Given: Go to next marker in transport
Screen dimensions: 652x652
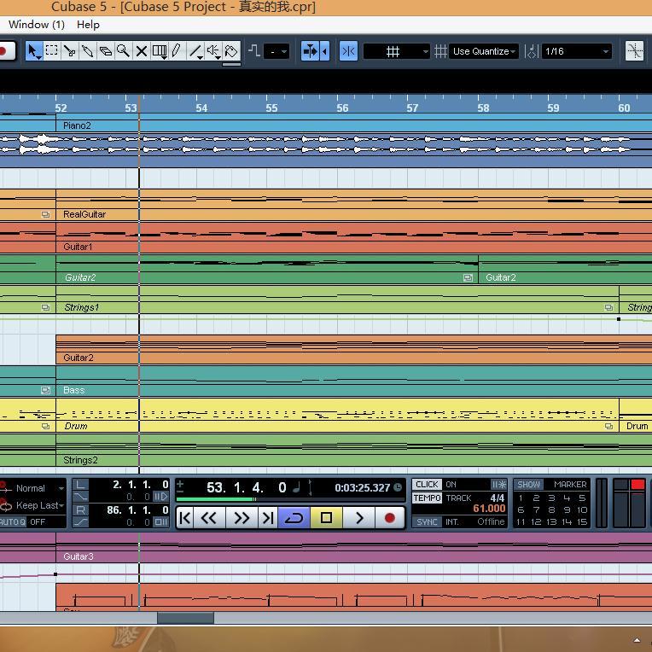Looking at the screenshot, I should point(268,518).
